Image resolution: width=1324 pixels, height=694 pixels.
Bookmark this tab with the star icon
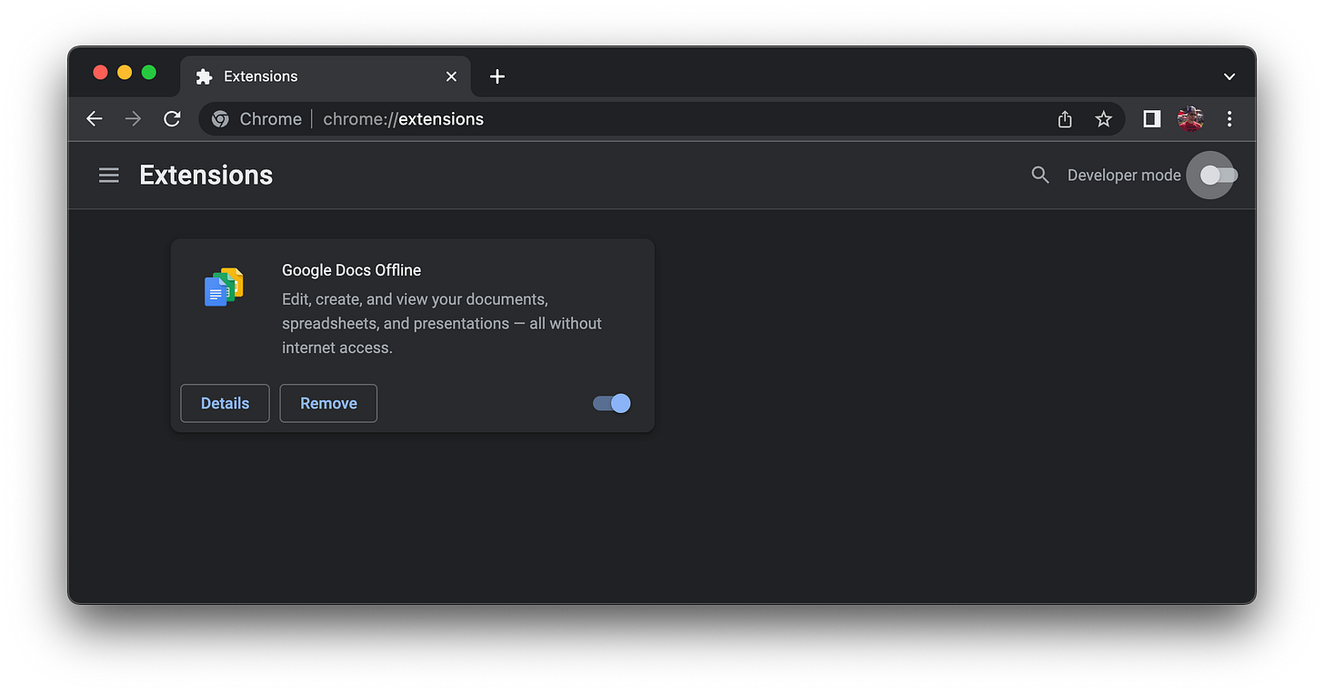[x=1103, y=119]
